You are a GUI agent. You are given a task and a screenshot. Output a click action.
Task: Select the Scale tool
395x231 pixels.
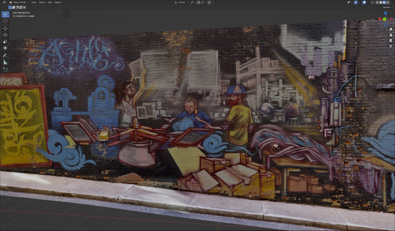tap(5, 41)
